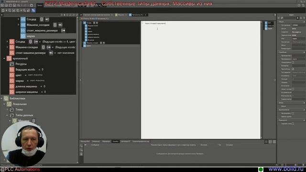Select the highlighted bottom panel tab

click(116, 141)
